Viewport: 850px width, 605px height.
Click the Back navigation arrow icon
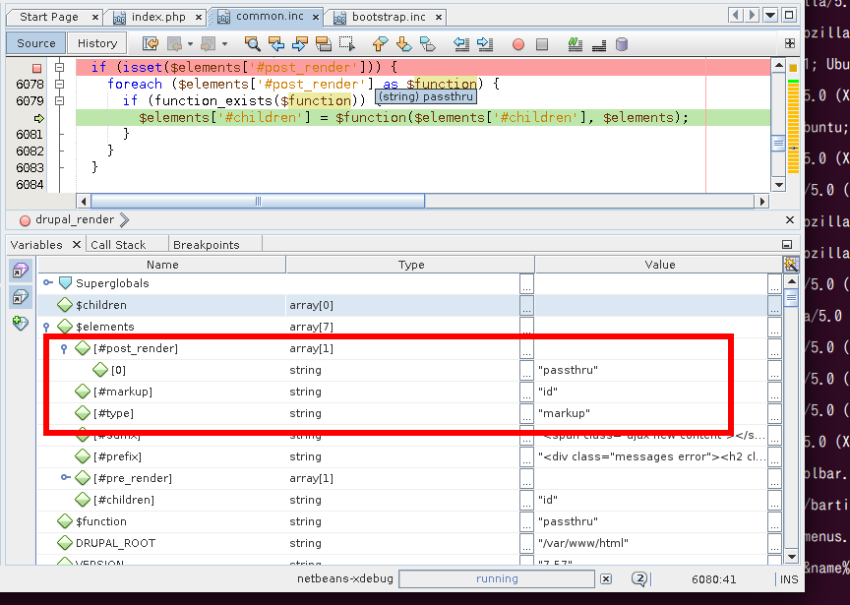coord(174,44)
